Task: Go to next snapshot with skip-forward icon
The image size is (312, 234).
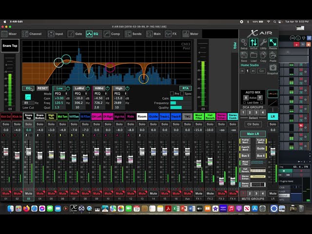Action: pos(253,71)
